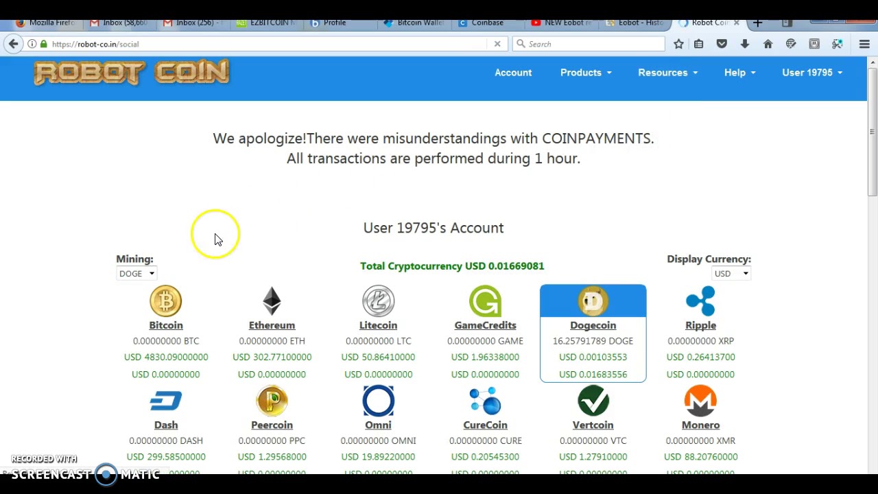This screenshot has height=494, width=878.
Task: Click the page vertical scrollbar
Action: coord(873,130)
